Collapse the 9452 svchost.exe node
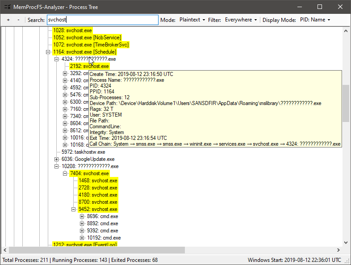Screen dimensions: 351x265 pyautogui.click(x=74, y=209)
